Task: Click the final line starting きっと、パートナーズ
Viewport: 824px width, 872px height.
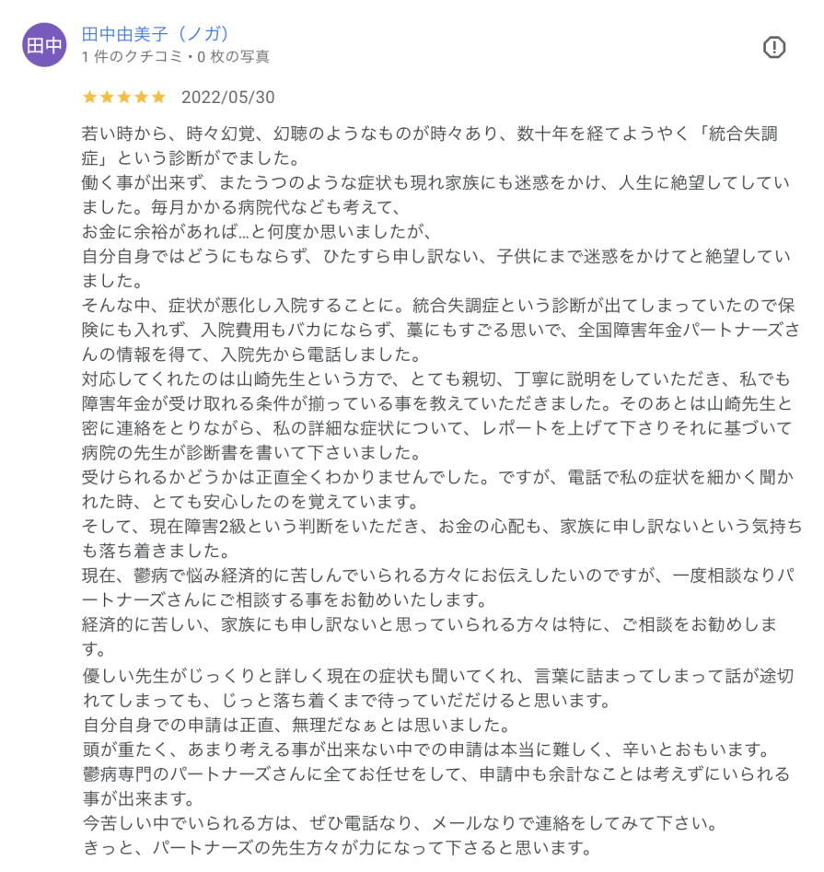Action: (x=338, y=847)
